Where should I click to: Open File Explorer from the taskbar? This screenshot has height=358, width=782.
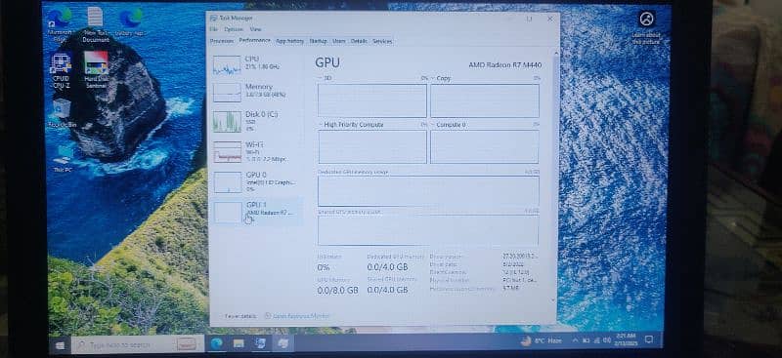pyautogui.click(x=239, y=343)
